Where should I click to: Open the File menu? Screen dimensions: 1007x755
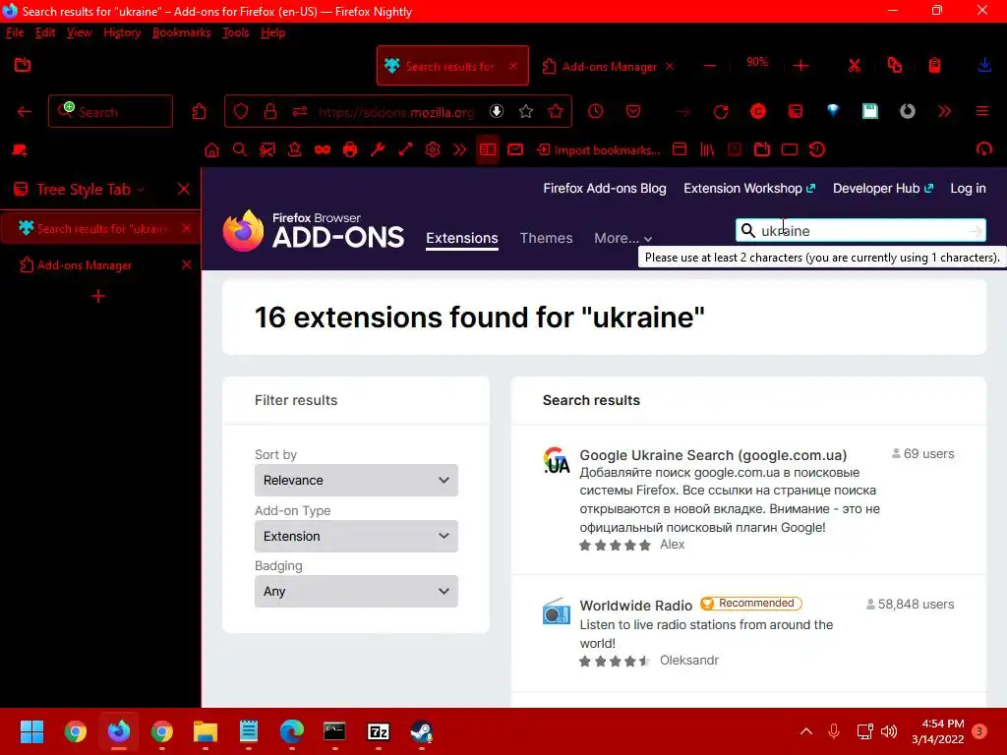[15, 32]
